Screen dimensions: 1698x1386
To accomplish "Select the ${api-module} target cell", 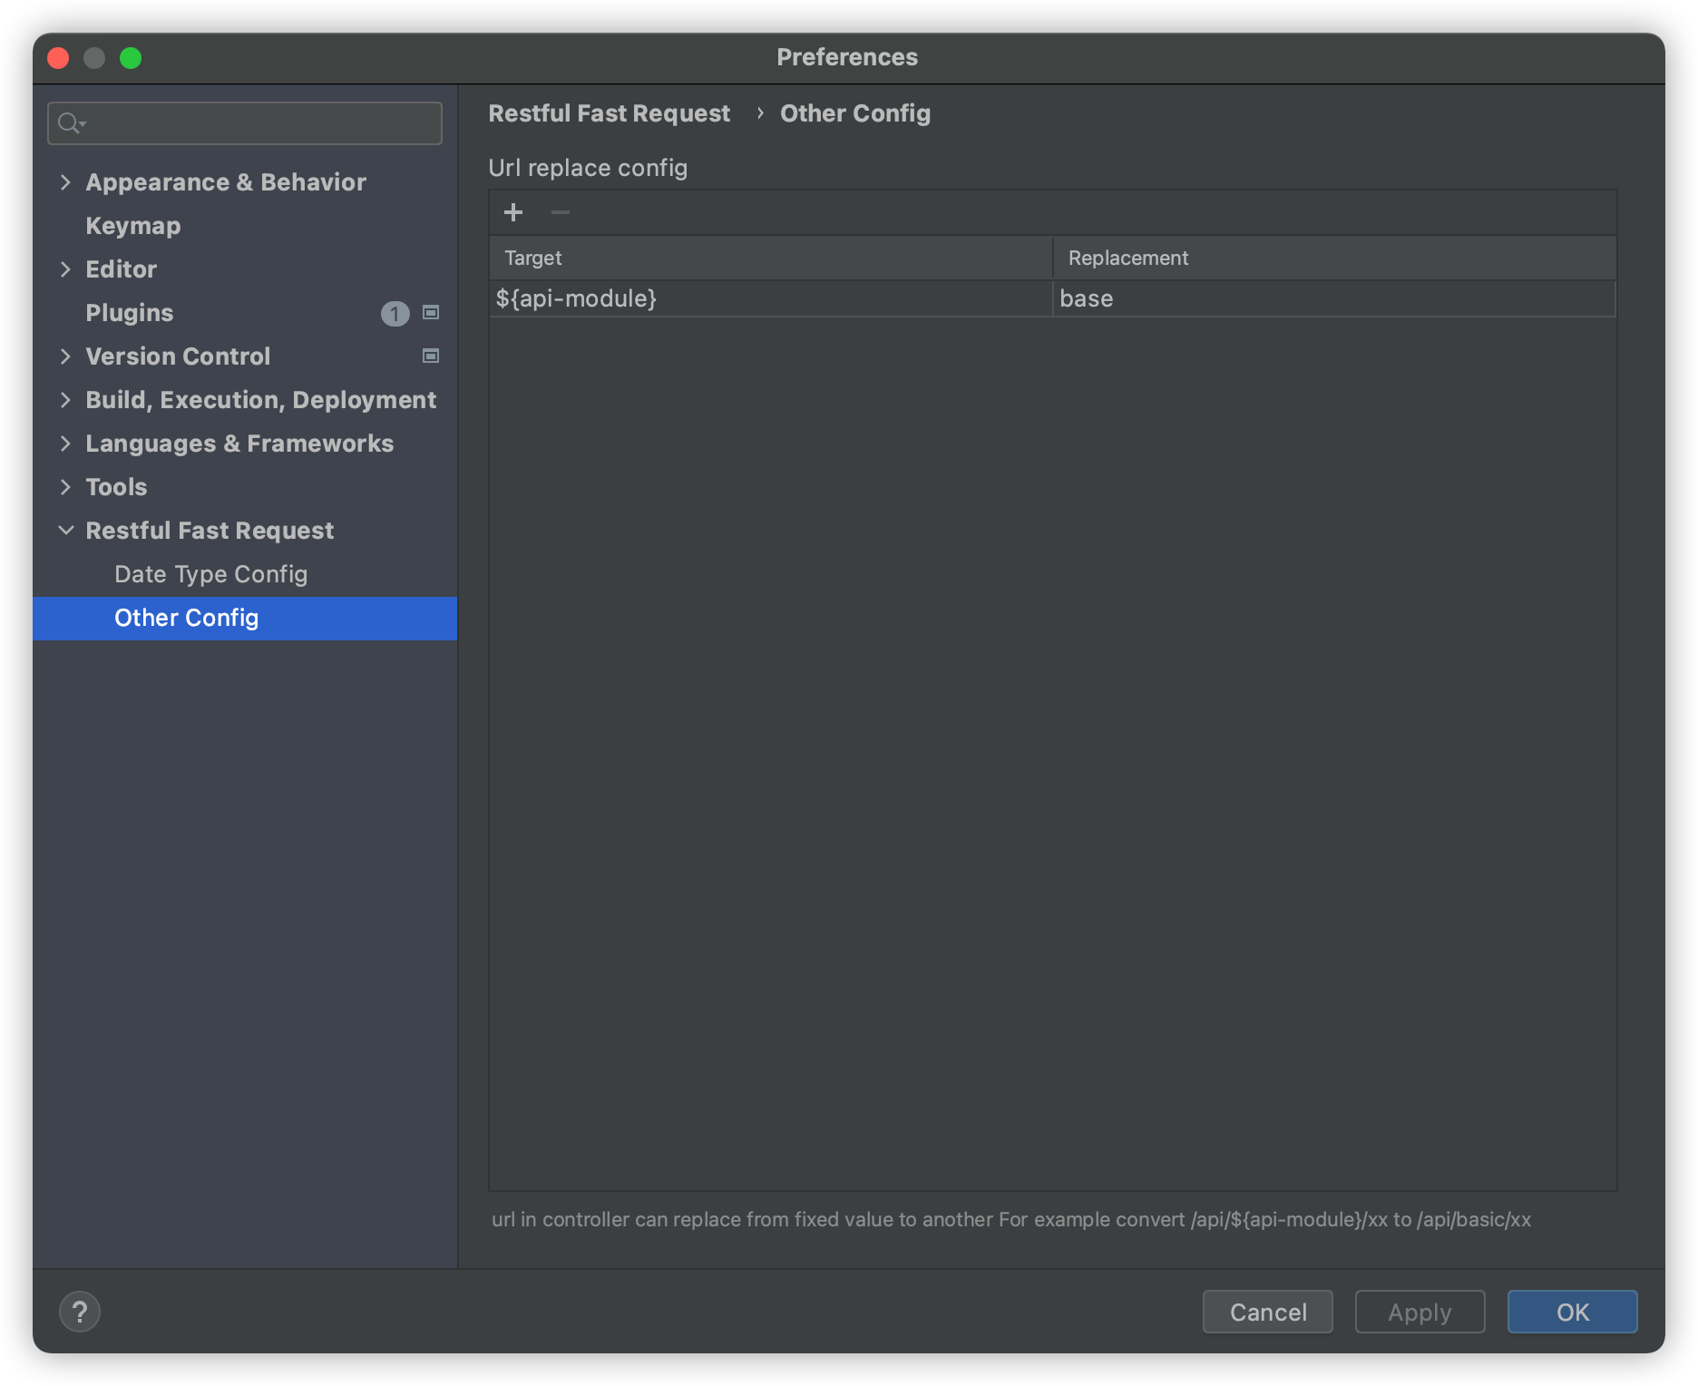I will [x=769, y=298].
